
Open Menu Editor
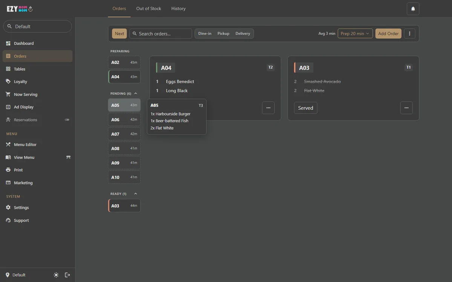coord(37,144)
